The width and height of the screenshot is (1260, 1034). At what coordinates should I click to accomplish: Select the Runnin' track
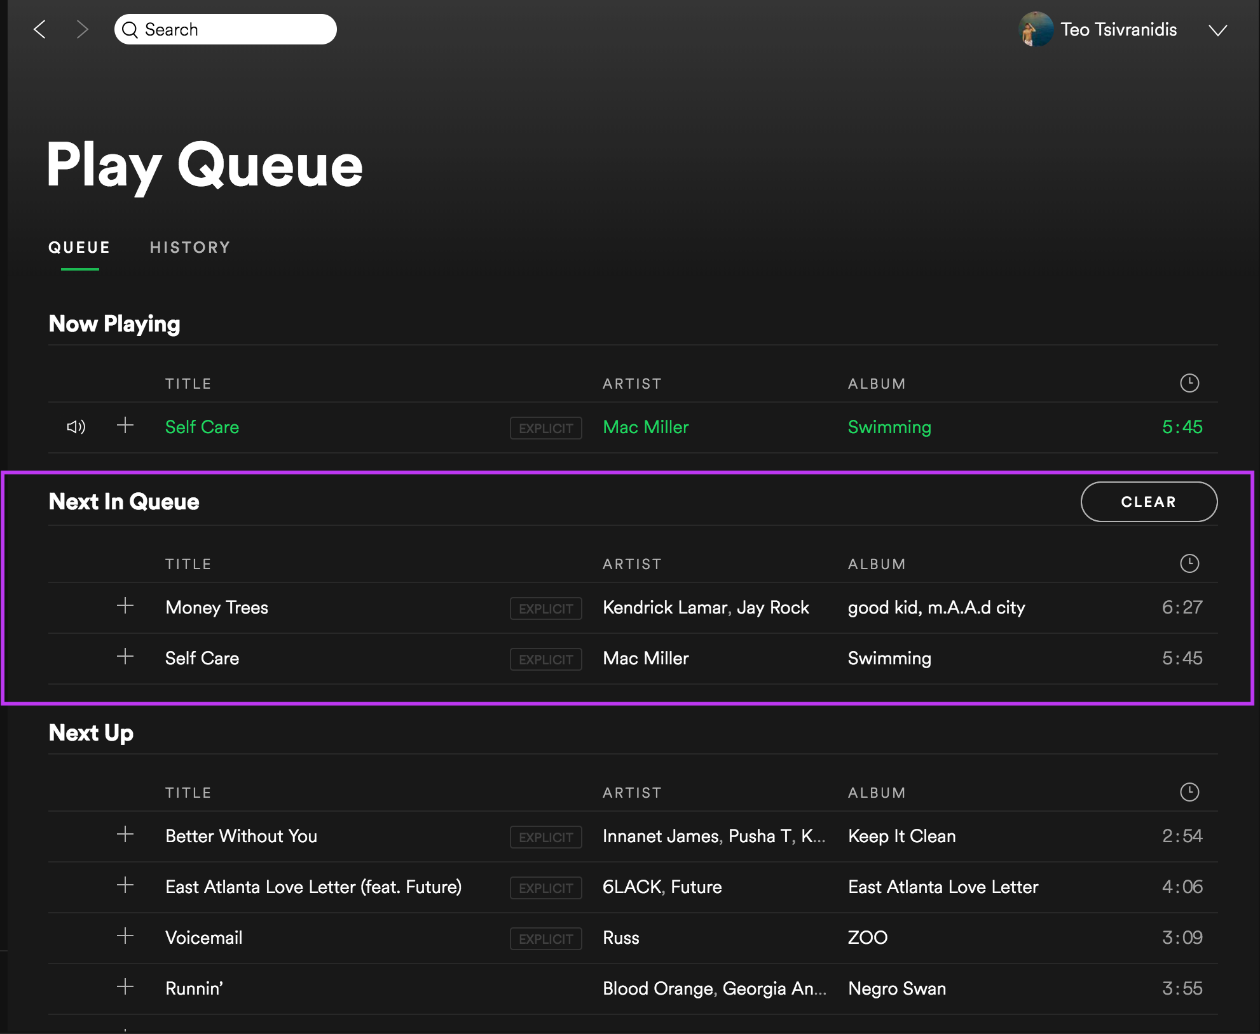click(194, 989)
